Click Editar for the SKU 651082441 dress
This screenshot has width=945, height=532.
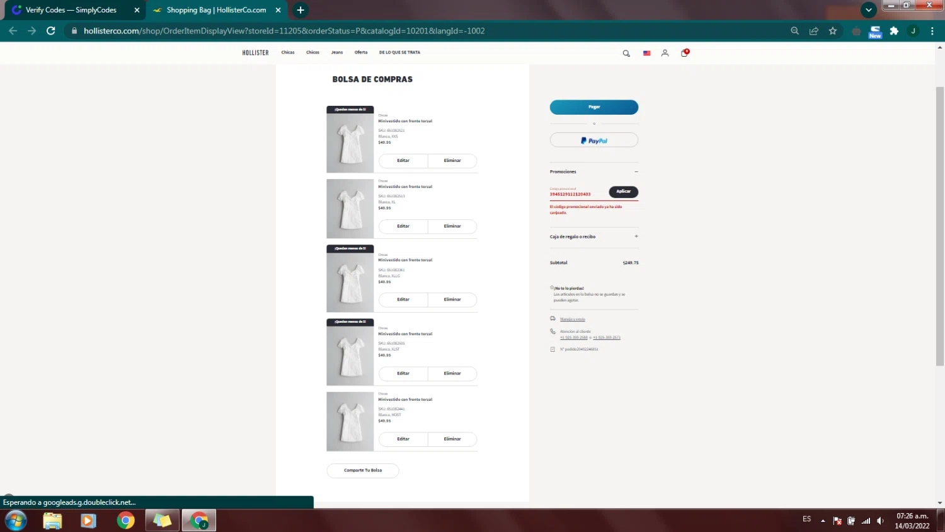point(403,439)
